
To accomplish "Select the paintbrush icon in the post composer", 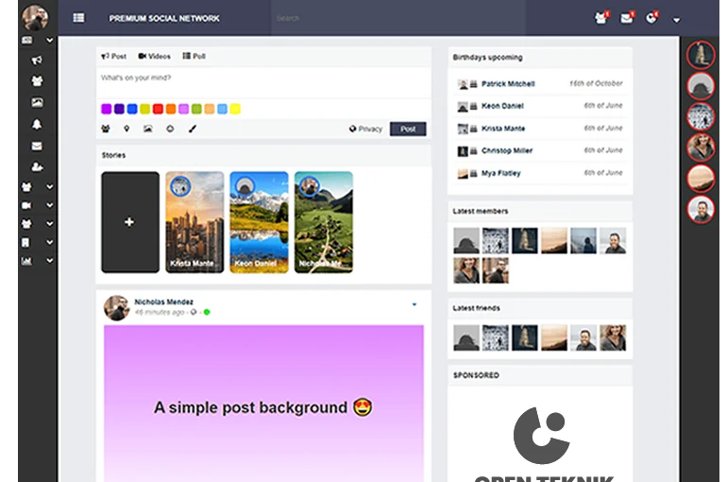I will 192,129.
